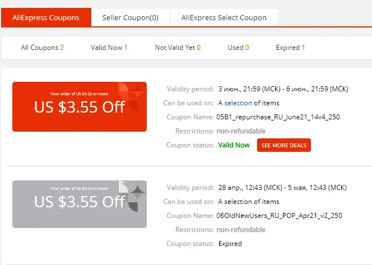Show Expired coupons filter
Viewport: 372px width, 265px height.
(x=290, y=48)
